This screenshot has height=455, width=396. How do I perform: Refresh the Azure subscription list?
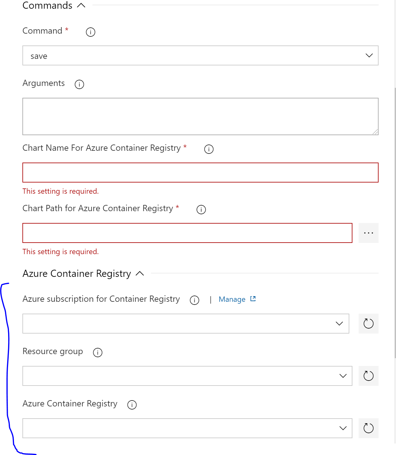pos(369,324)
